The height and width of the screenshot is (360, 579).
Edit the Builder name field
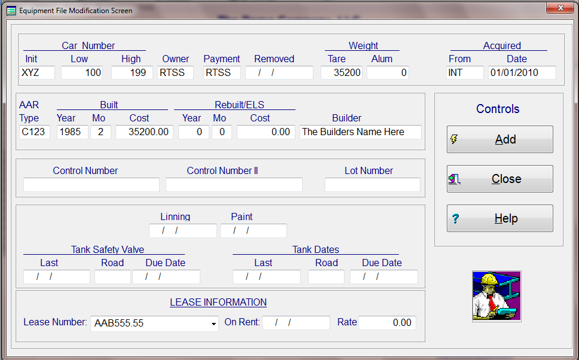coord(361,132)
